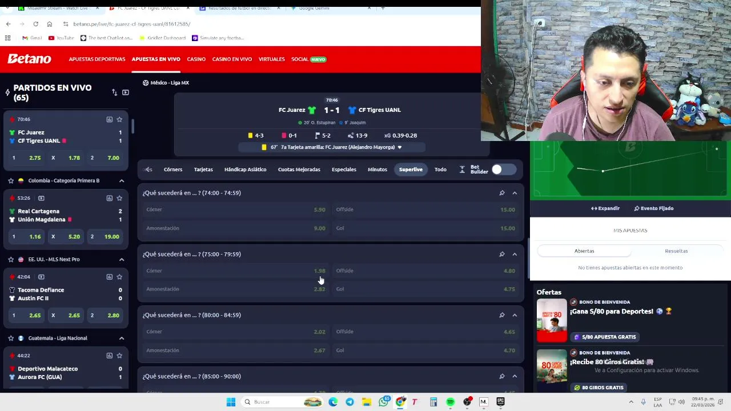Open stats icon for Deportivo Malacateco match
731x411 pixels.
[x=109, y=356]
